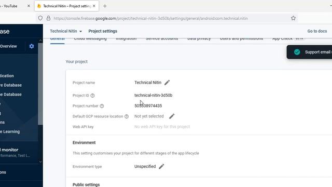The image size is (332, 187).
Task: Open help icon beside GCP resource location
Action: (127, 116)
